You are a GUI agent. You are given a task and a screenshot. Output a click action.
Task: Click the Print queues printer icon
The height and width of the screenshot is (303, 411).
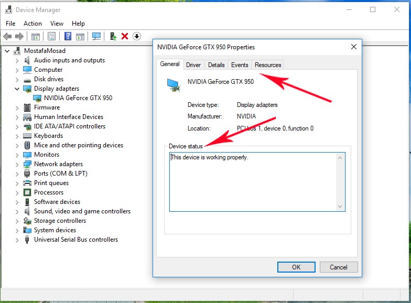(27, 183)
